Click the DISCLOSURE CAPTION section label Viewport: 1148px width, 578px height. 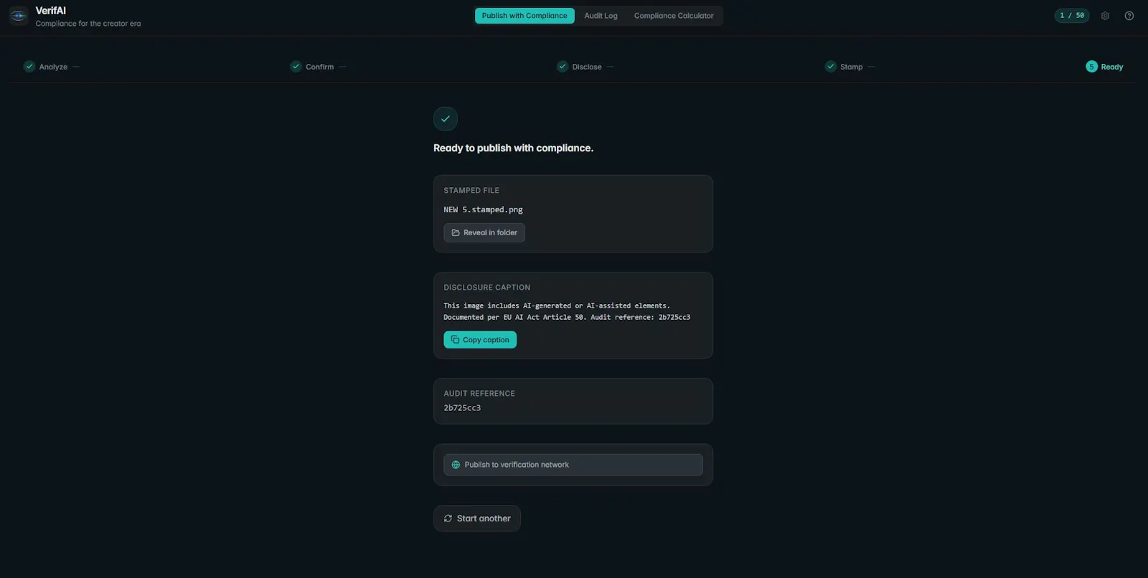[487, 288]
